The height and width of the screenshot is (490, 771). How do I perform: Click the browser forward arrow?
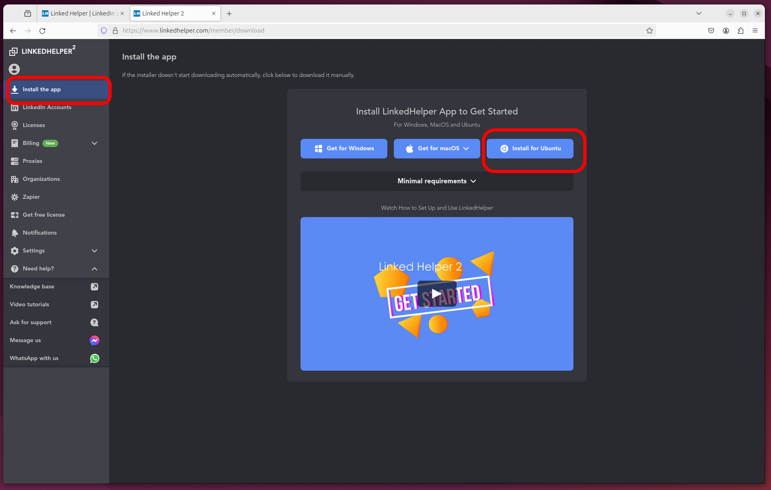28,31
